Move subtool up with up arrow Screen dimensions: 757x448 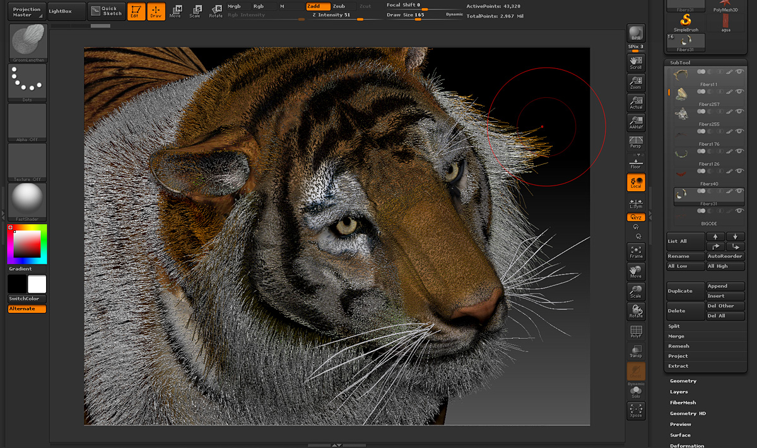point(715,237)
